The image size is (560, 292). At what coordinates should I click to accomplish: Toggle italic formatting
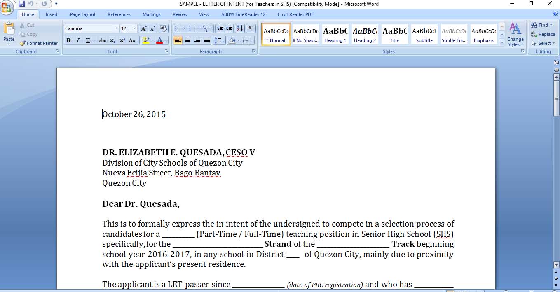pyautogui.click(x=78, y=40)
